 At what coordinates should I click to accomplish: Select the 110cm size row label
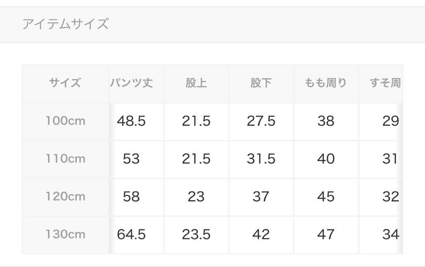point(65,159)
